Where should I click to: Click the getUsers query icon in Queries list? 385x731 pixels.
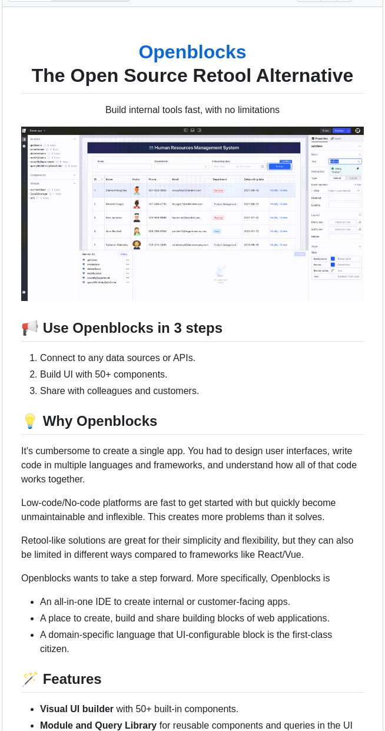coord(29,145)
